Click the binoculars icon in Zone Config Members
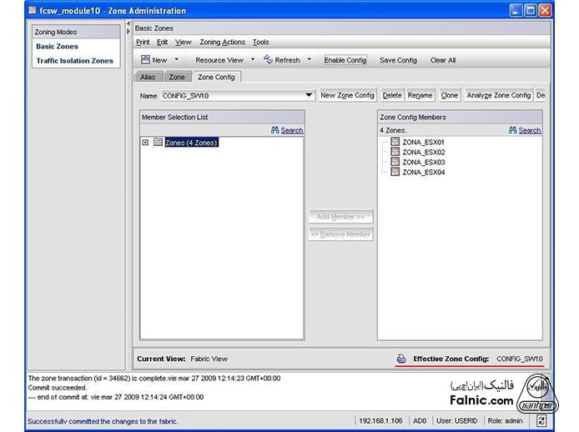Image resolution: width=579 pixels, height=432 pixels. [x=513, y=130]
